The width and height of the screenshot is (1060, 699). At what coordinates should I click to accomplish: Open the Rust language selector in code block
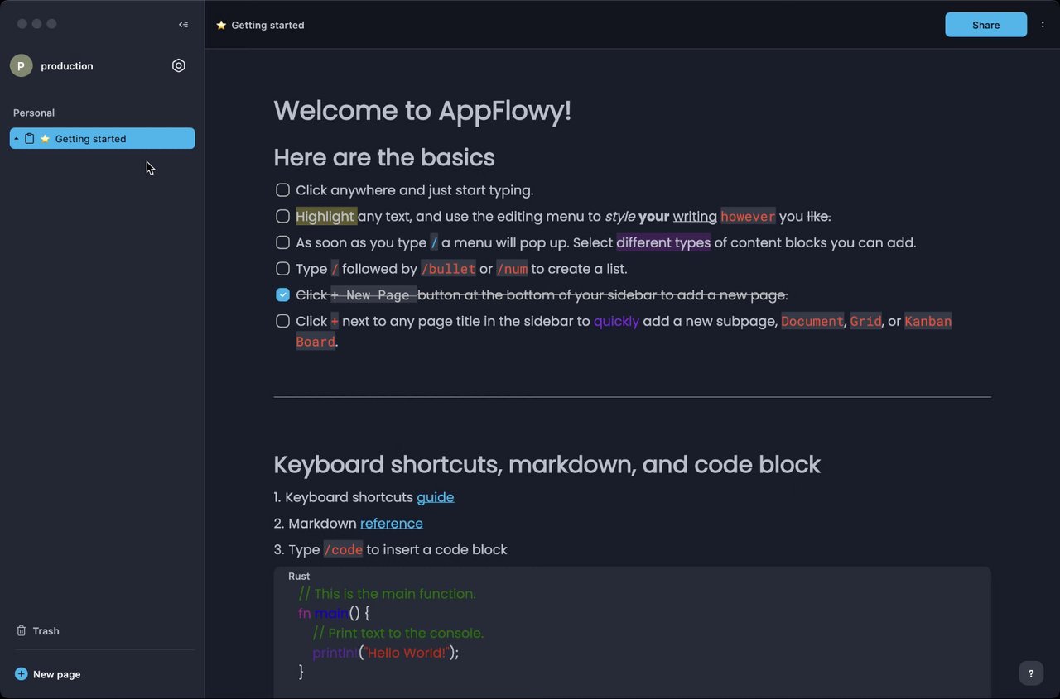[x=299, y=577]
